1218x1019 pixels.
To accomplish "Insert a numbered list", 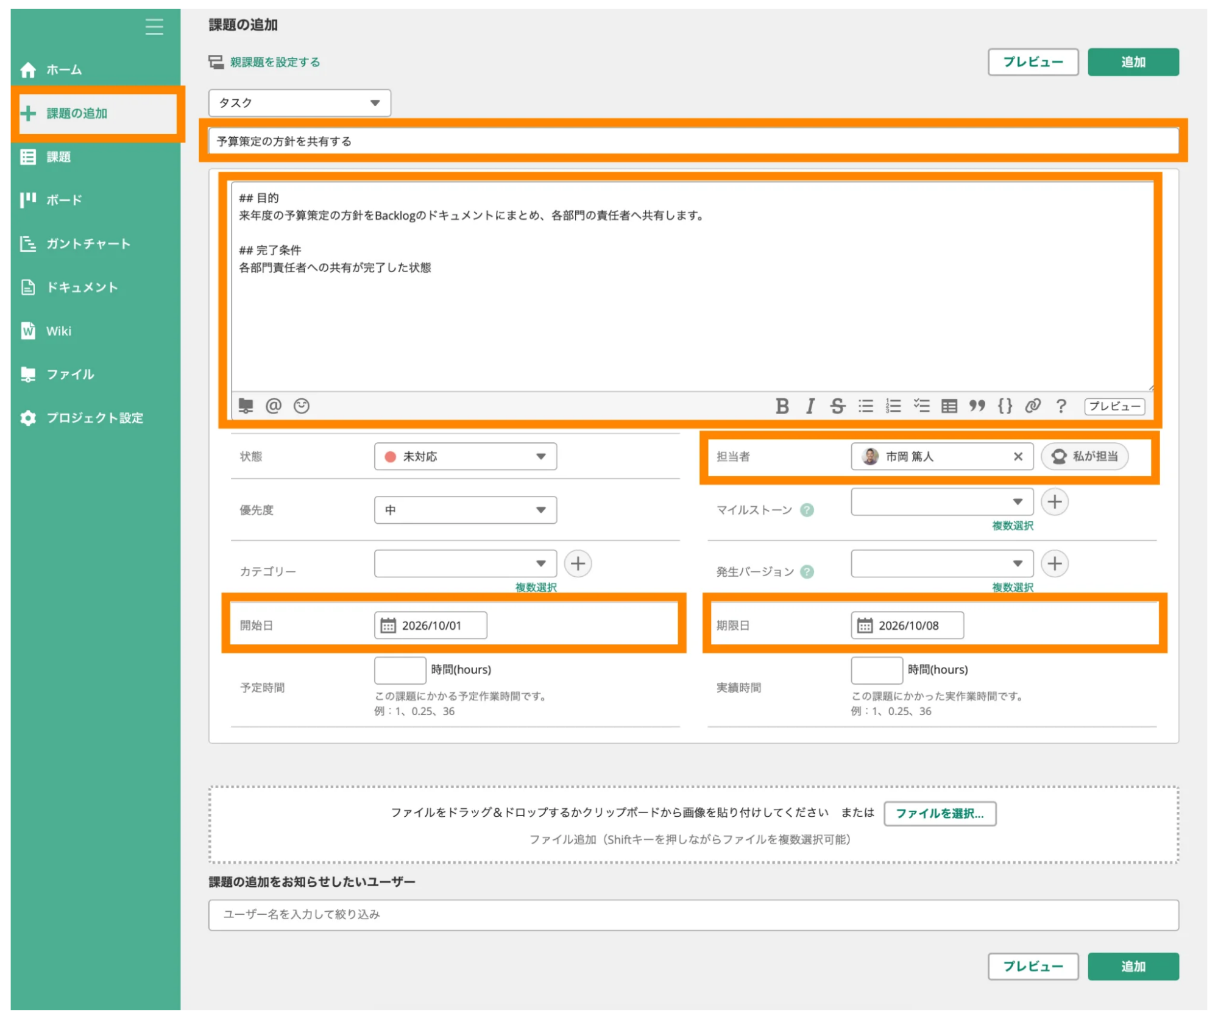I will point(893,406).
